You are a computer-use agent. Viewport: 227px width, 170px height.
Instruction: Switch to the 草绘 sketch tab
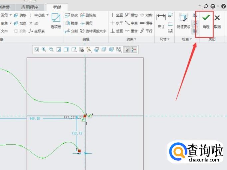coord(57,7)
